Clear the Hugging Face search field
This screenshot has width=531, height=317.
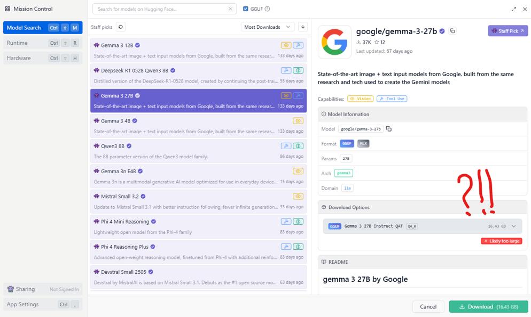(230, 9)
